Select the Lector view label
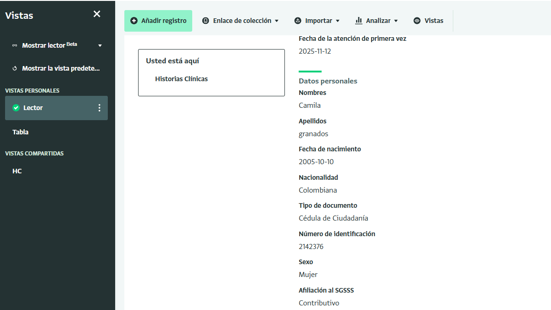The height and width of the screenshot is (310, 551). coord(33,108)
